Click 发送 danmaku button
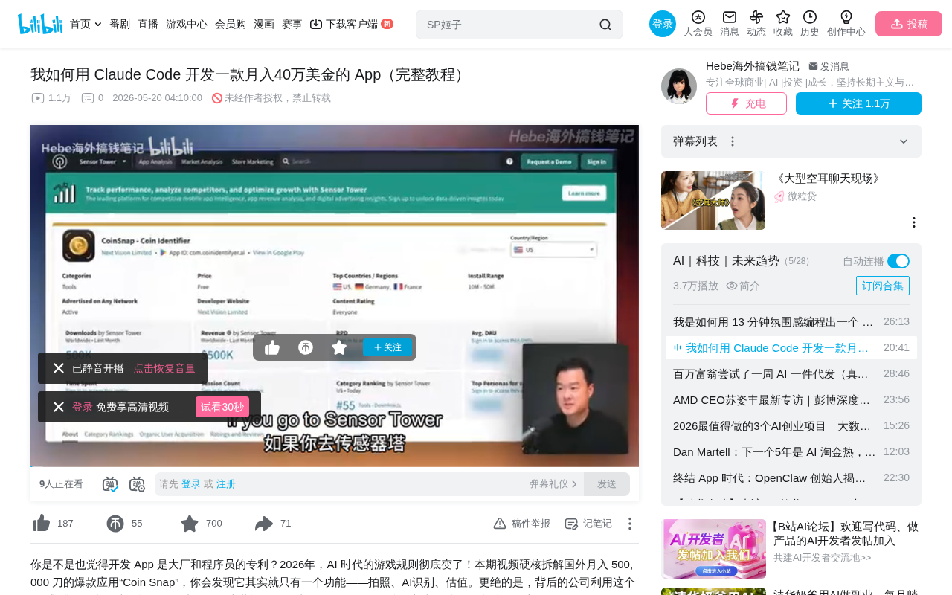Screen dimensions: 952x595 607,484
